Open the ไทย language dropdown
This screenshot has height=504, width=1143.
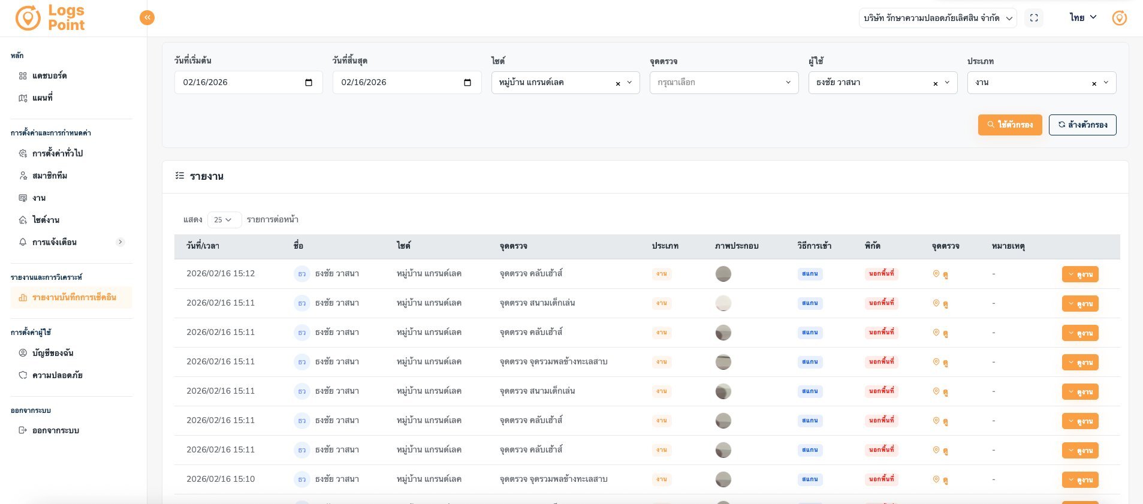tap(1083, 17)
